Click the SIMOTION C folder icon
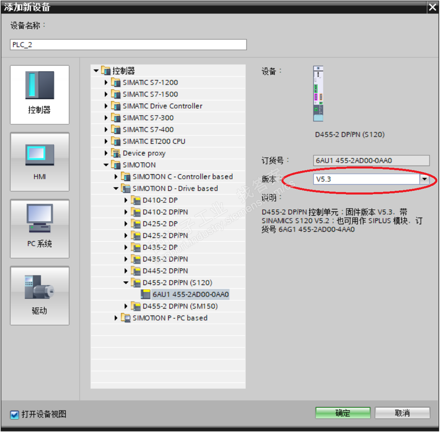This screenshot has width=441, height=432. pos(126,176)
